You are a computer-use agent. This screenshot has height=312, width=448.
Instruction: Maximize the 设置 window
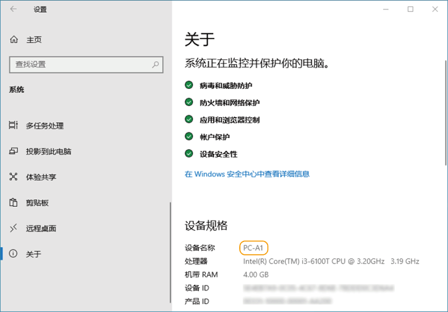410,9
